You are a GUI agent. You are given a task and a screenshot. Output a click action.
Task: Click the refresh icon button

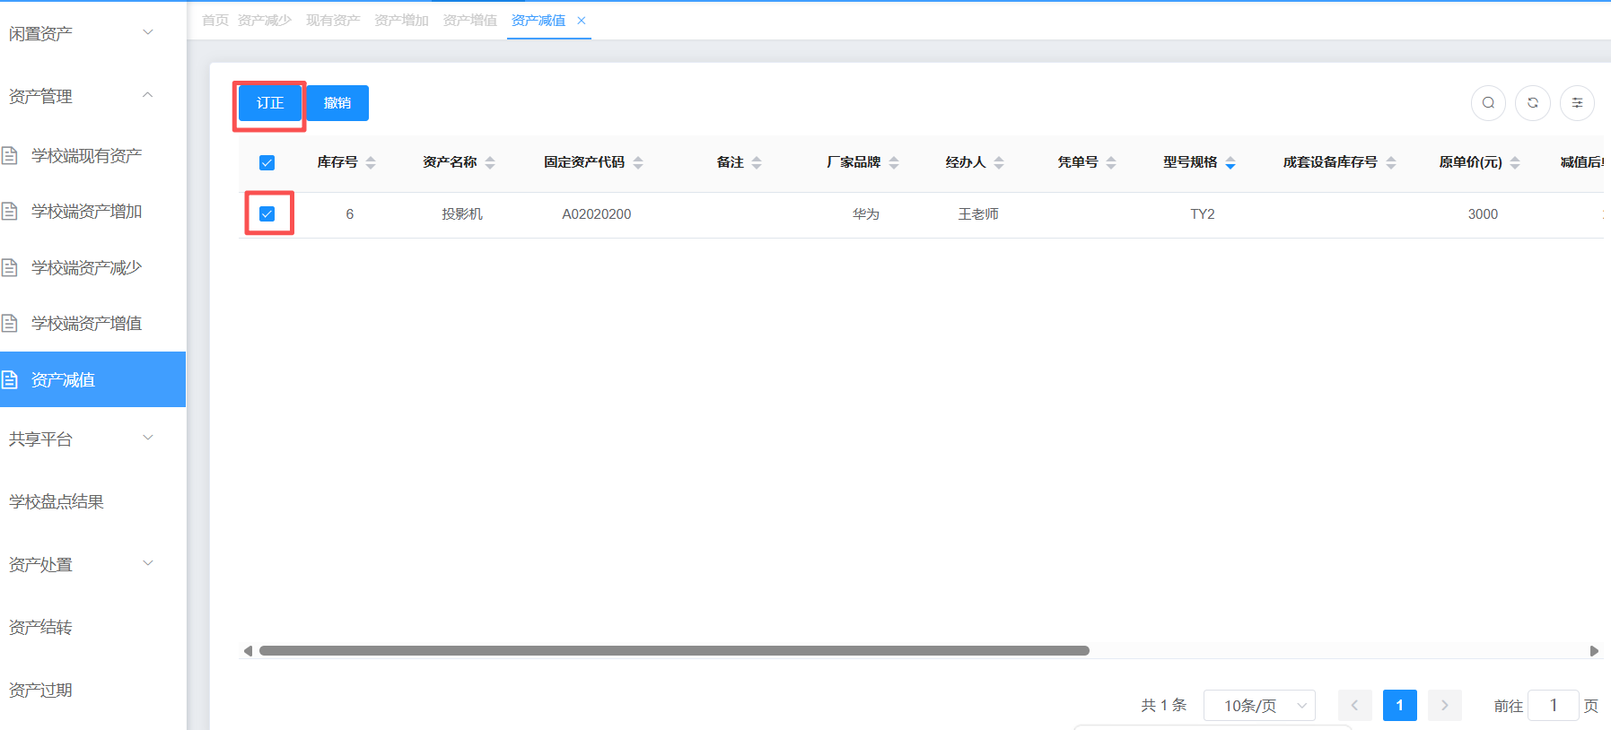(x=1533, y=103)
